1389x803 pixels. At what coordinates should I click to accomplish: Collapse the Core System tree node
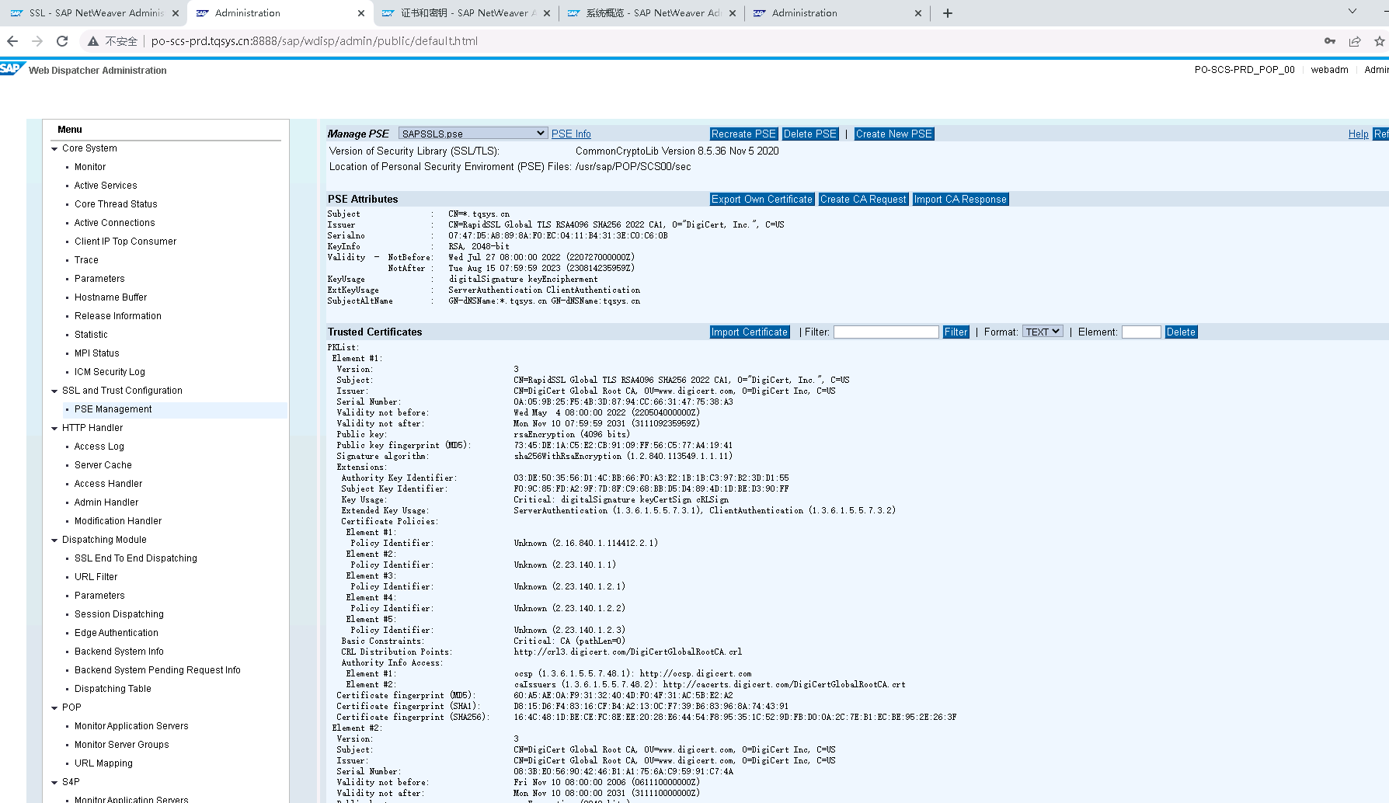[x=54, y=149]
